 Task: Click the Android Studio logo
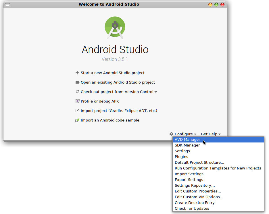[115, 28]
